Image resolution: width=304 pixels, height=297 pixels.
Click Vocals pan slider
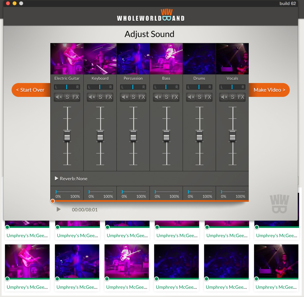(232, 87)
